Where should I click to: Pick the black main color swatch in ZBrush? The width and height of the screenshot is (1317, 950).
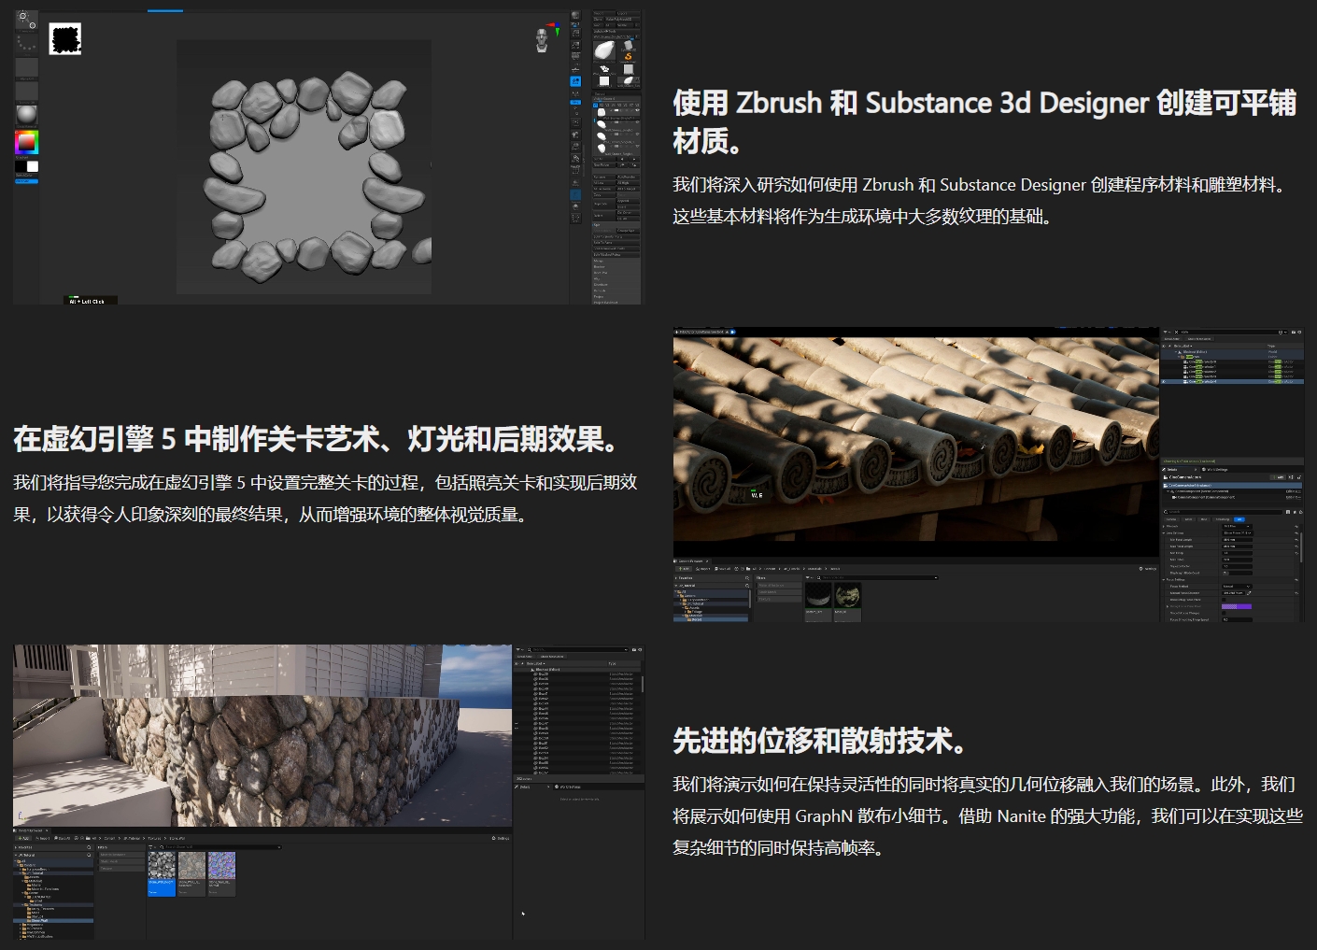point(21,167)
